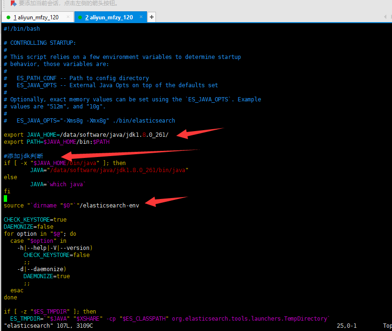Click the green block cursor
The height and width of the screenshot is (331, 392).
(x=5, y=198)
